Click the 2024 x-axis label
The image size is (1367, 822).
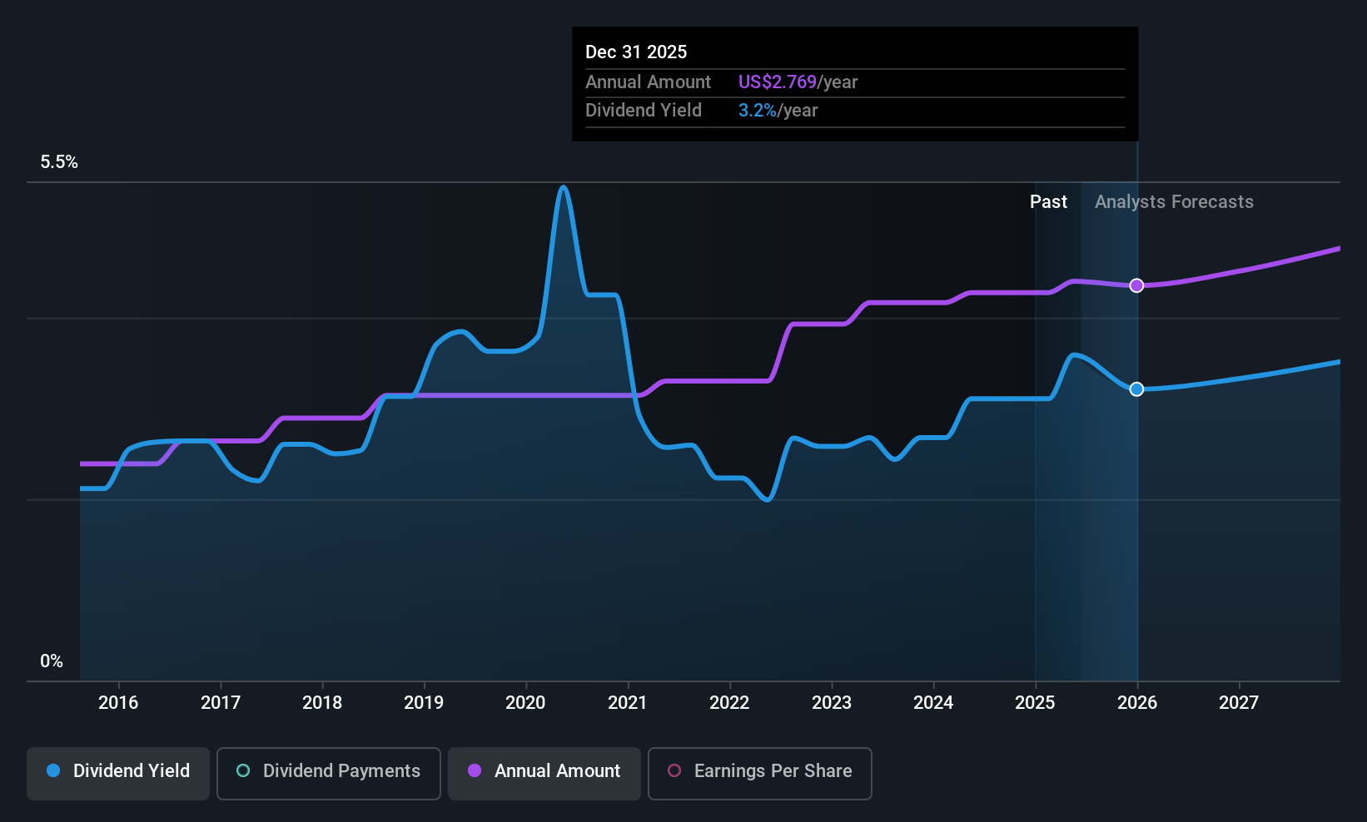[x=933, y=703]
